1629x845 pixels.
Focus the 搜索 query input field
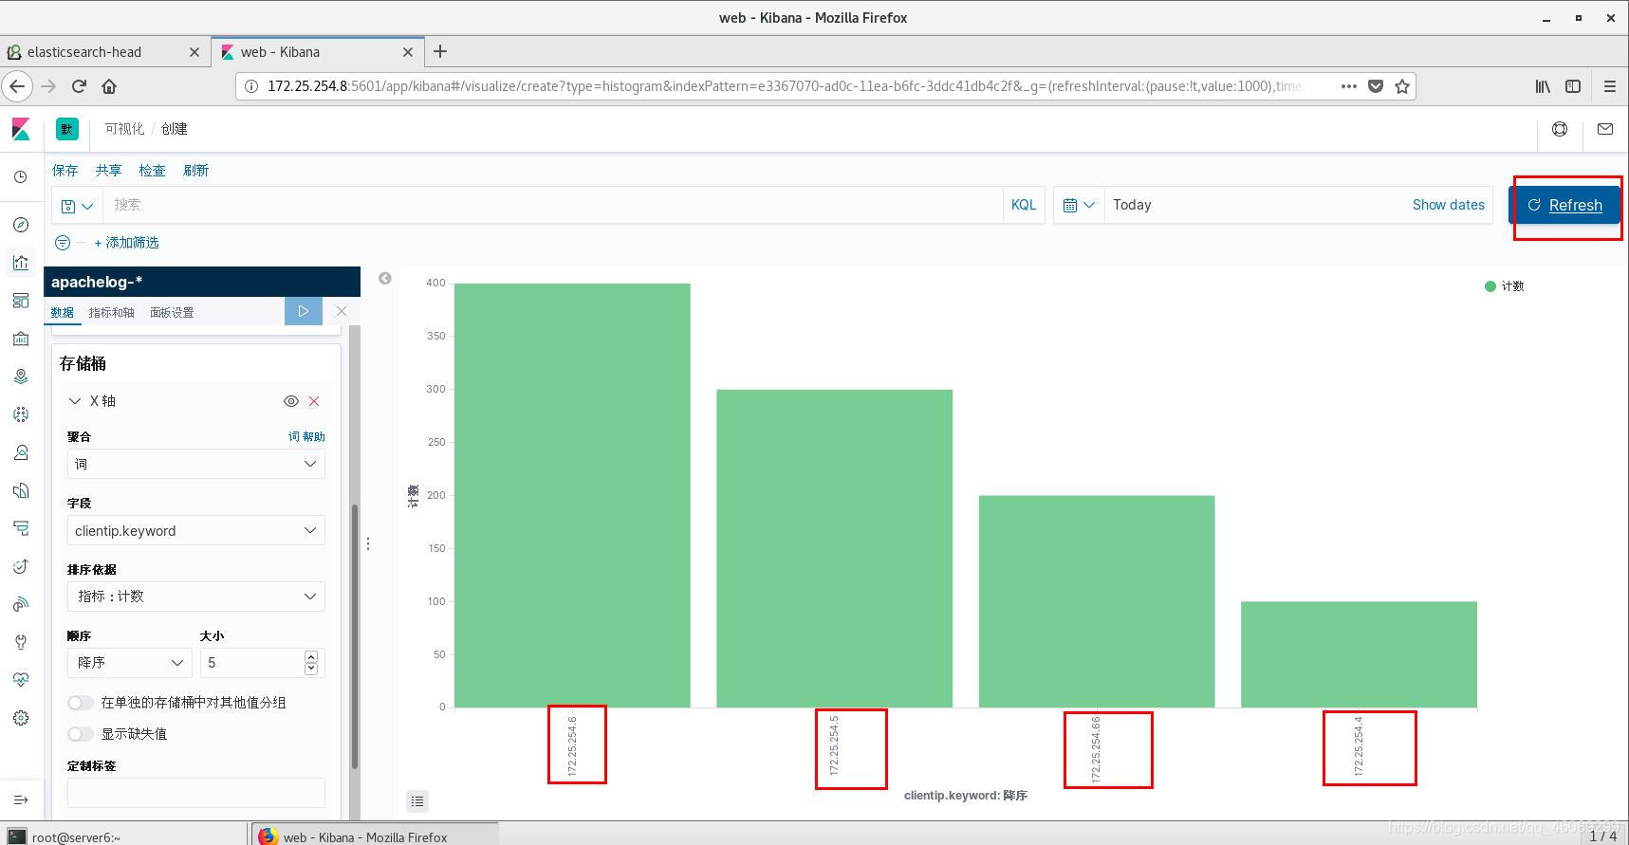pos(553,205)
